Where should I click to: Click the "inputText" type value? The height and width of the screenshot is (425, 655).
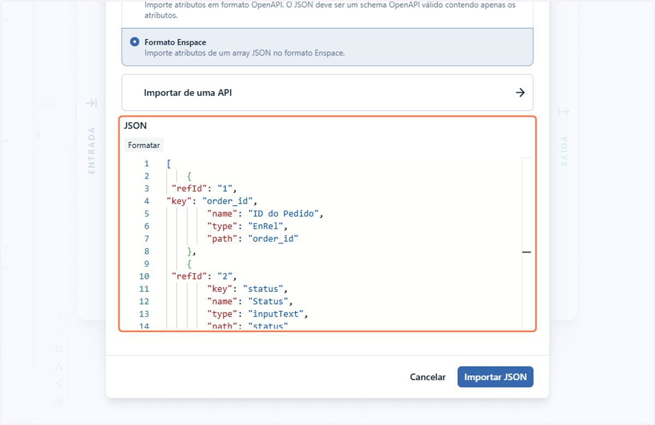(278, 314)
